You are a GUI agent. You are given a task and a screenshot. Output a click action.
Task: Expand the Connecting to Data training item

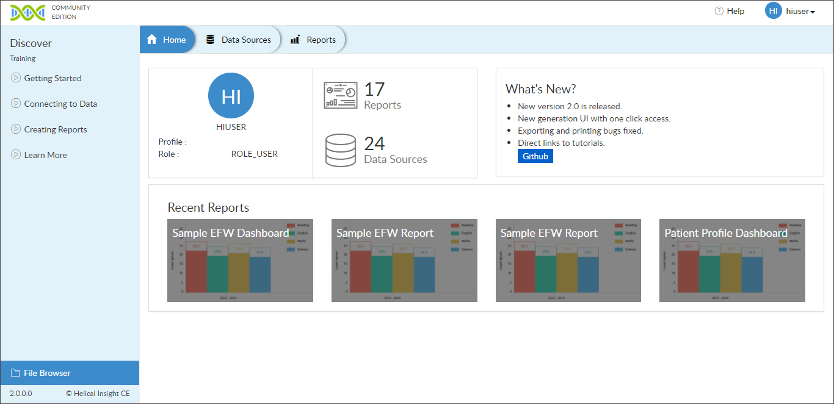[60, 103]
